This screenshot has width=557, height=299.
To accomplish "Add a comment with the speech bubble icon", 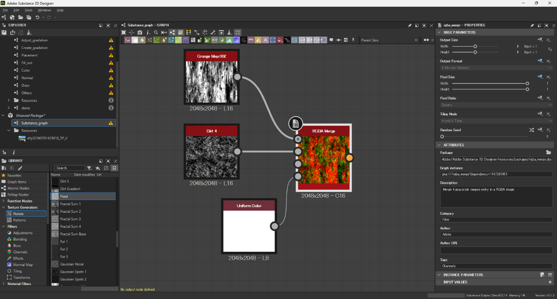I will 331,40.
